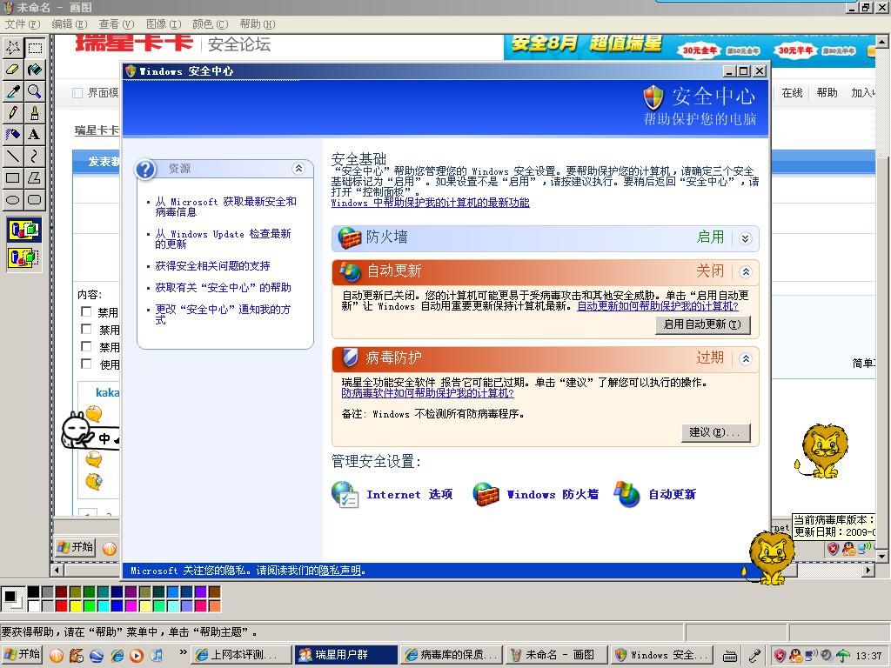Open the 颜色(C) menu
Screen dimensions: 891x668
[211, 23]
